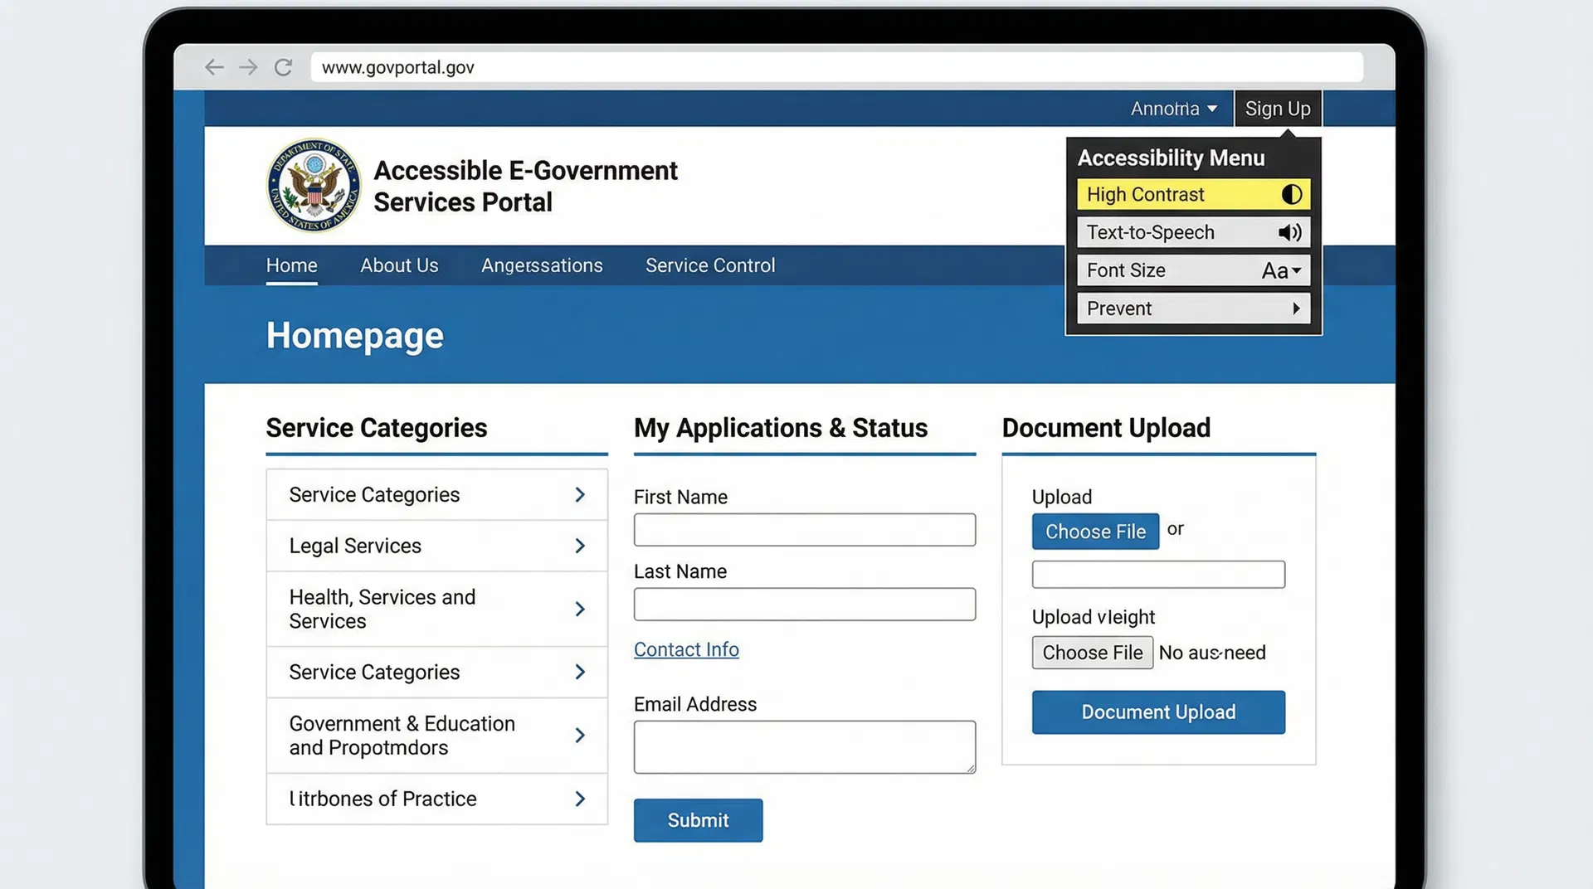The image size is (1593, 889).
Task: Refresh the page using the reload icon
Action: pyautogui.click(x=283, y=66)
